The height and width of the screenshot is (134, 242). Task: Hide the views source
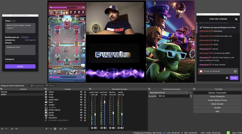point(81,97)
